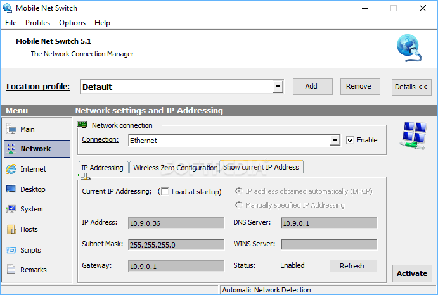Click the Gateway field

click(176, 267)
